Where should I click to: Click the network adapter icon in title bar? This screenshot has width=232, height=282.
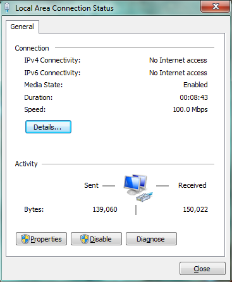click(7, 8)
